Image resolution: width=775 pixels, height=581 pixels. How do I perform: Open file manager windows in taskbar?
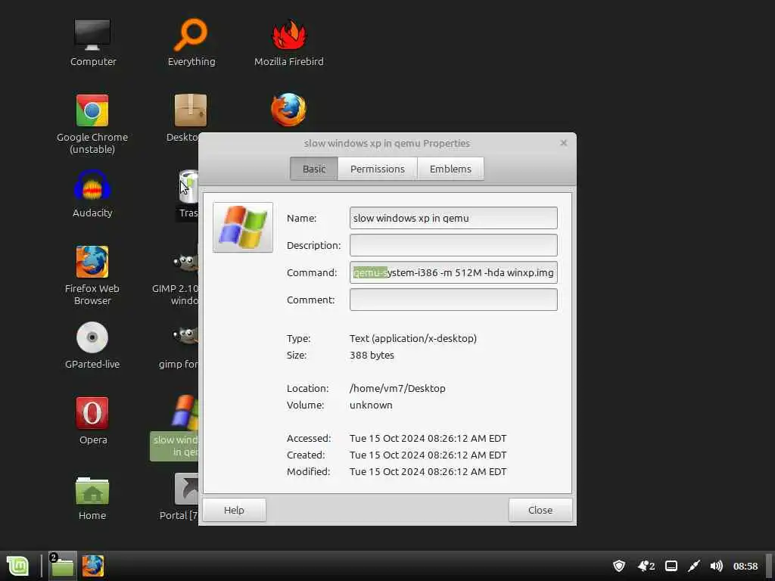tap(62, 566)
